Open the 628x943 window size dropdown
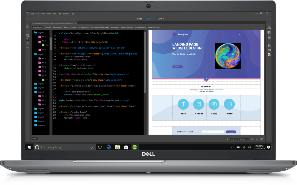Screen dimensions: 297x185 tap(244, 139)
